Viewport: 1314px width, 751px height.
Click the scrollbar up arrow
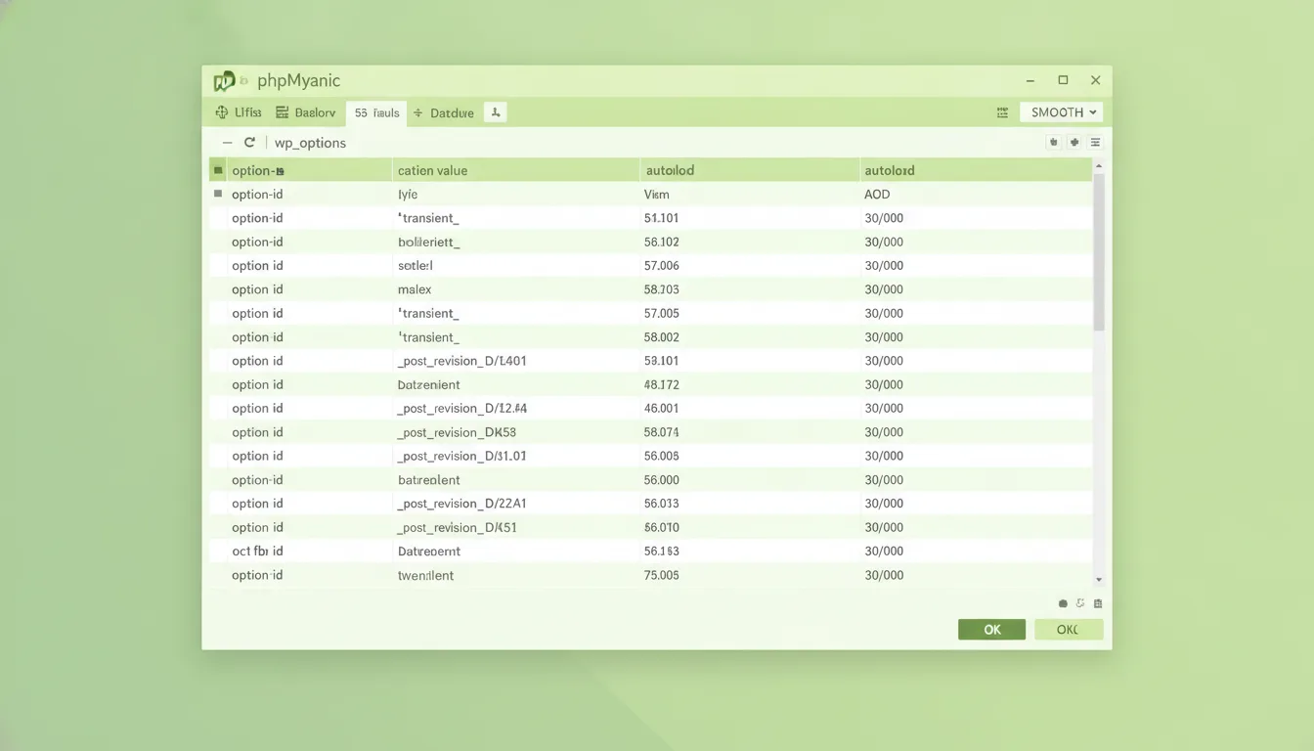1099,167
